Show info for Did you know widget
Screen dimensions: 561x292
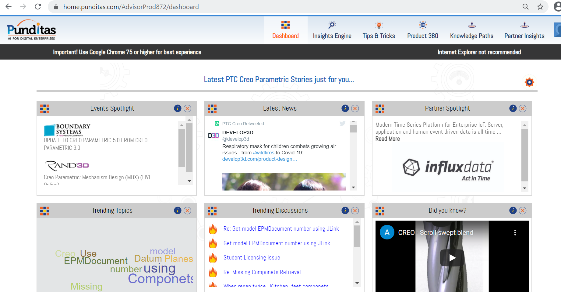click(513, 211)
